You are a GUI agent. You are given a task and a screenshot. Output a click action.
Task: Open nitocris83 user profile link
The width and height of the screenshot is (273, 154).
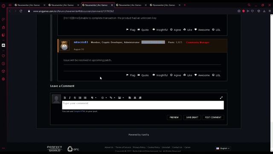coord(81,42)
